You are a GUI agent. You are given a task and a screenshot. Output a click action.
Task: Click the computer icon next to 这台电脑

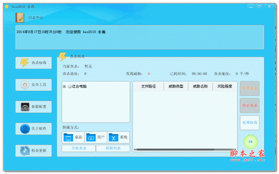(70, 87)
